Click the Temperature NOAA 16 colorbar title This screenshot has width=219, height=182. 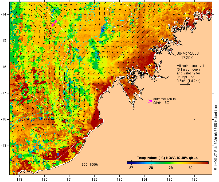(167, 158)
